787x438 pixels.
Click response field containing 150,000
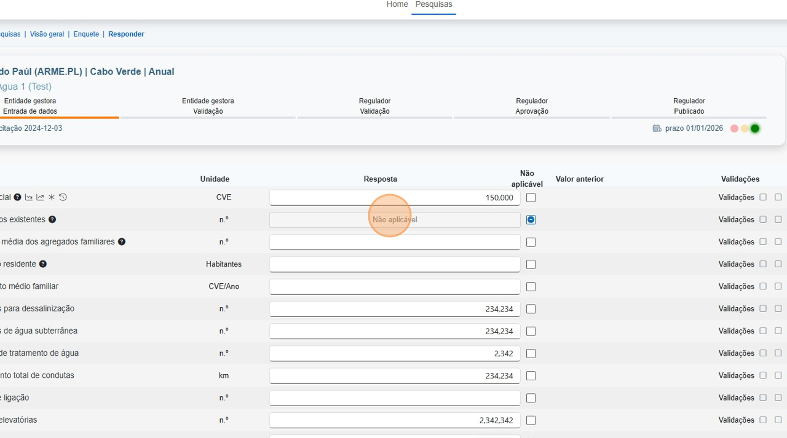point(395,197)
